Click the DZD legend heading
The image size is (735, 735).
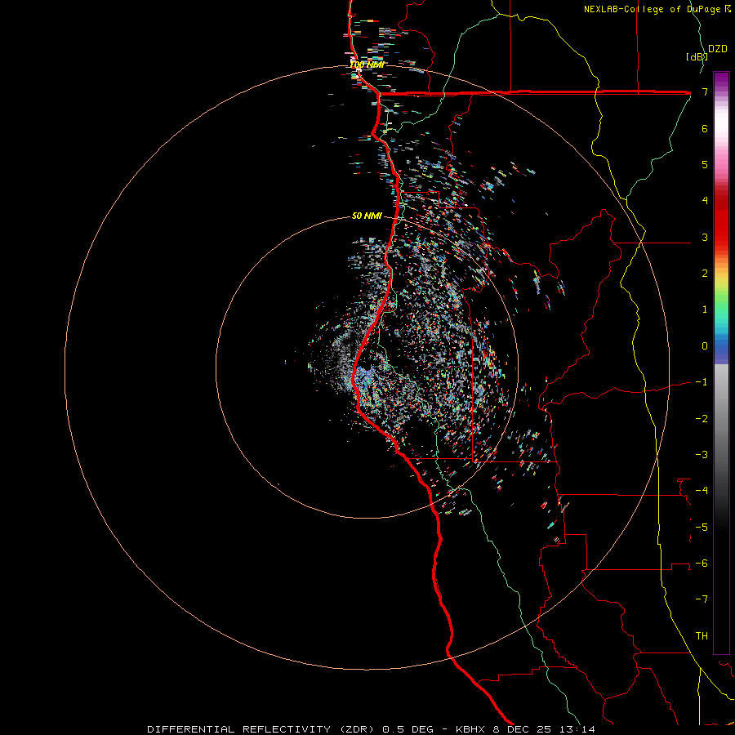point(718,49)
